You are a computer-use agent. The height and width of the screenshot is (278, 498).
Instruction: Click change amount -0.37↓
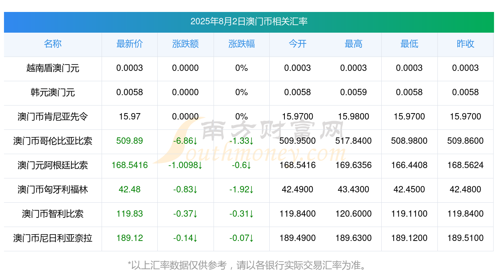point(186,214)
